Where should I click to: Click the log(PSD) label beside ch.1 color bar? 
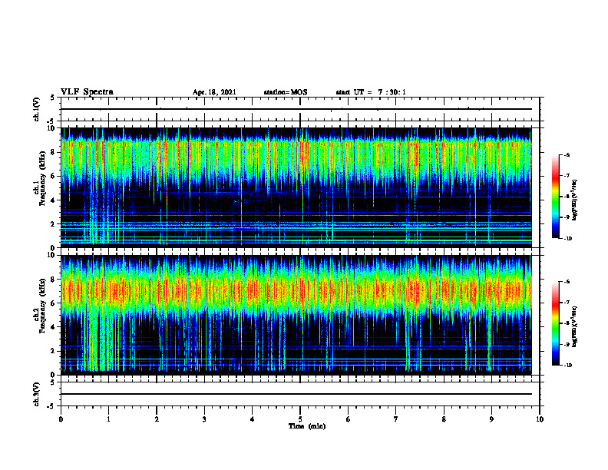coord(575,200)
